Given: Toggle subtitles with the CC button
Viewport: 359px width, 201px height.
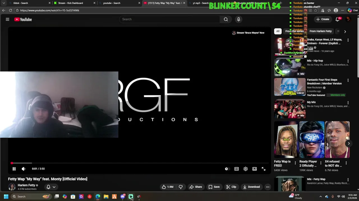Looking at the screenshot, I should coord(236,169).
